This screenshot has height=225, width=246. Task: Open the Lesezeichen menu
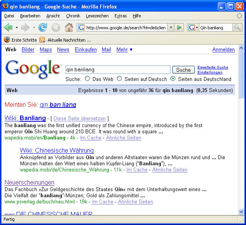pos(97,16)
